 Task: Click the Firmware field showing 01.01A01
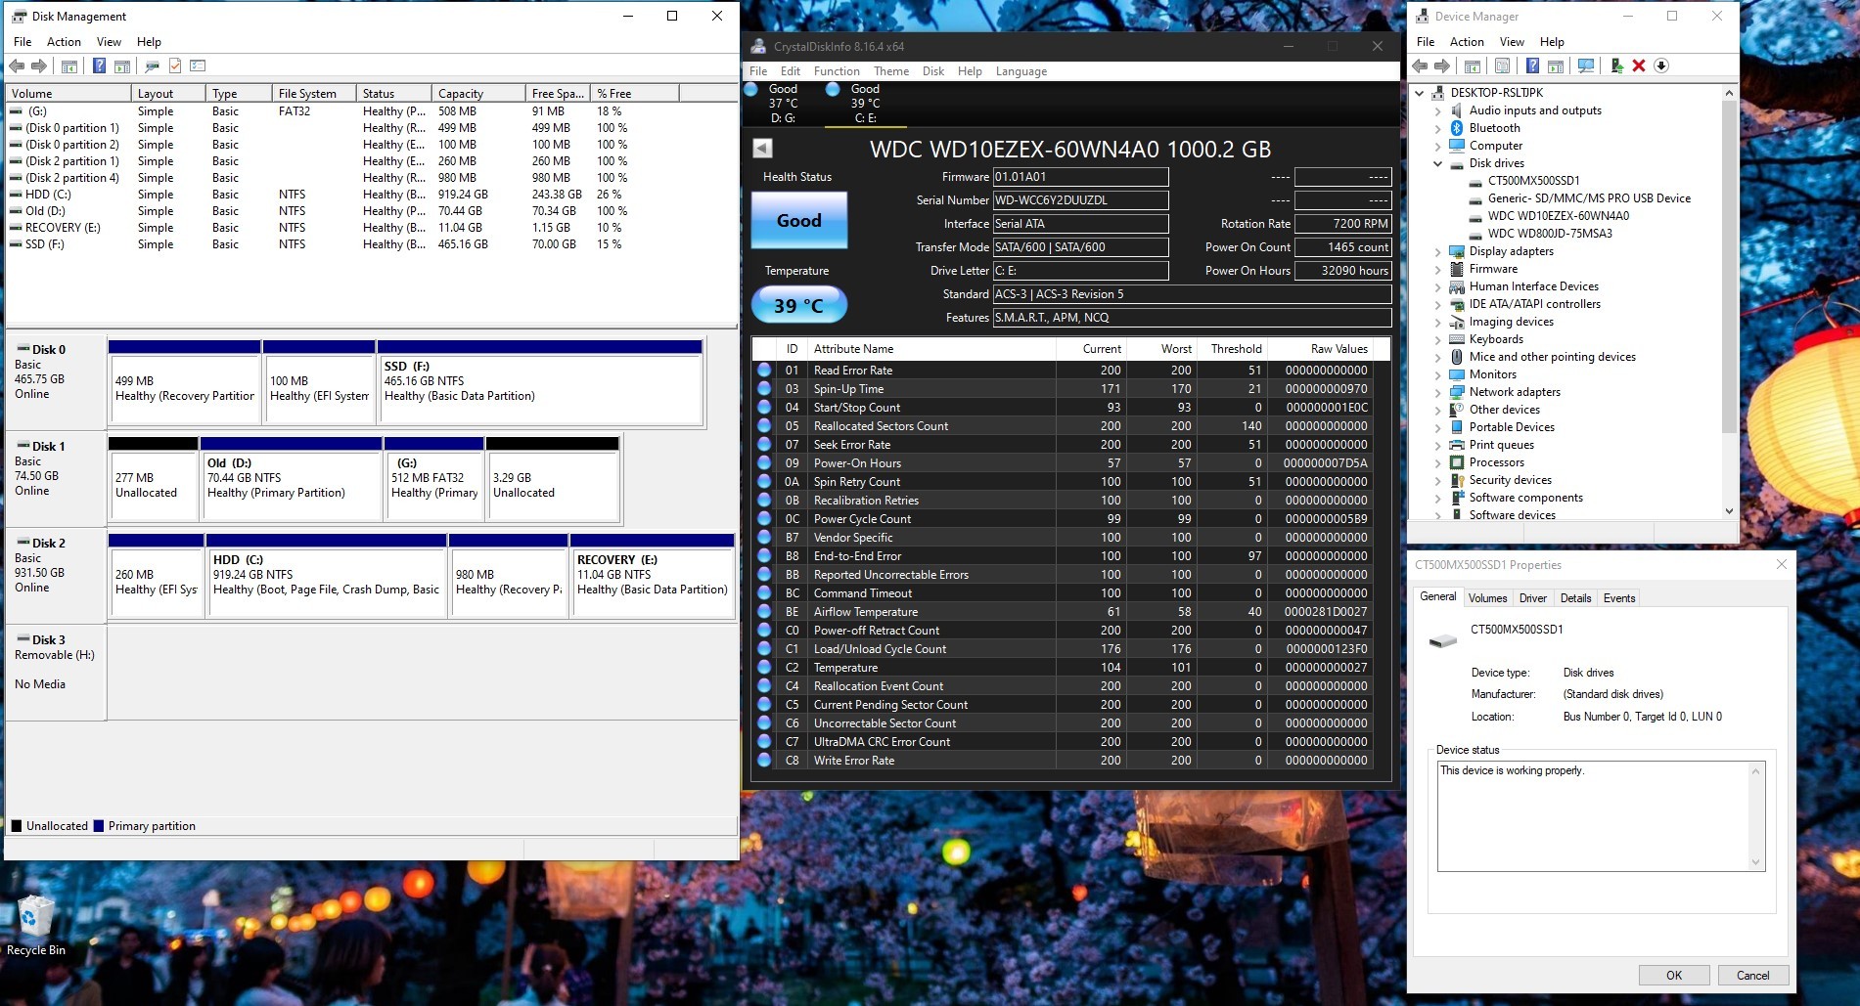click(x=1080, y=177)
